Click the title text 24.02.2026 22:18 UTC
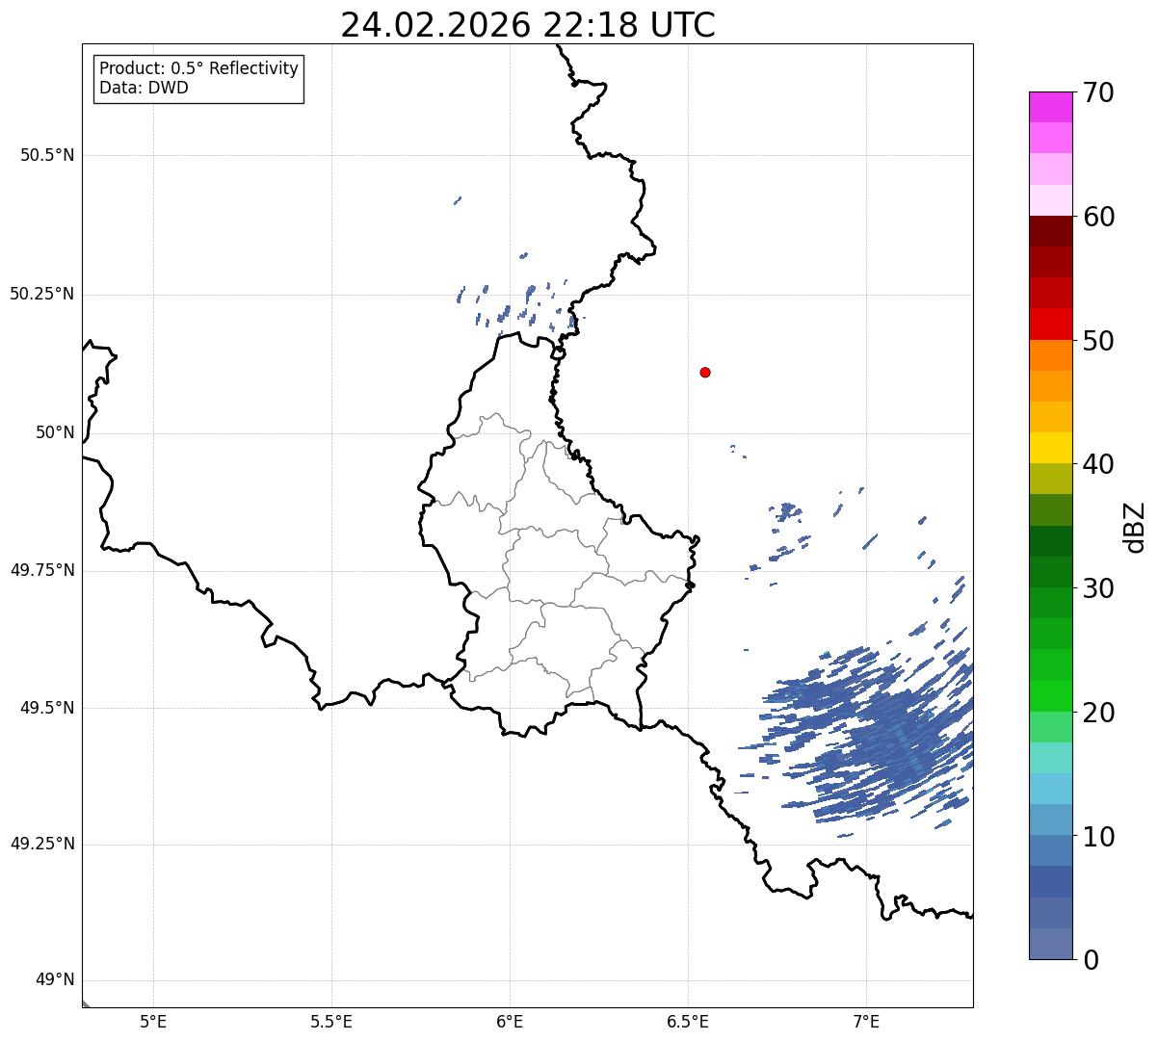The height and width of the screenshot is (1041, 1158). click(528, 25)
